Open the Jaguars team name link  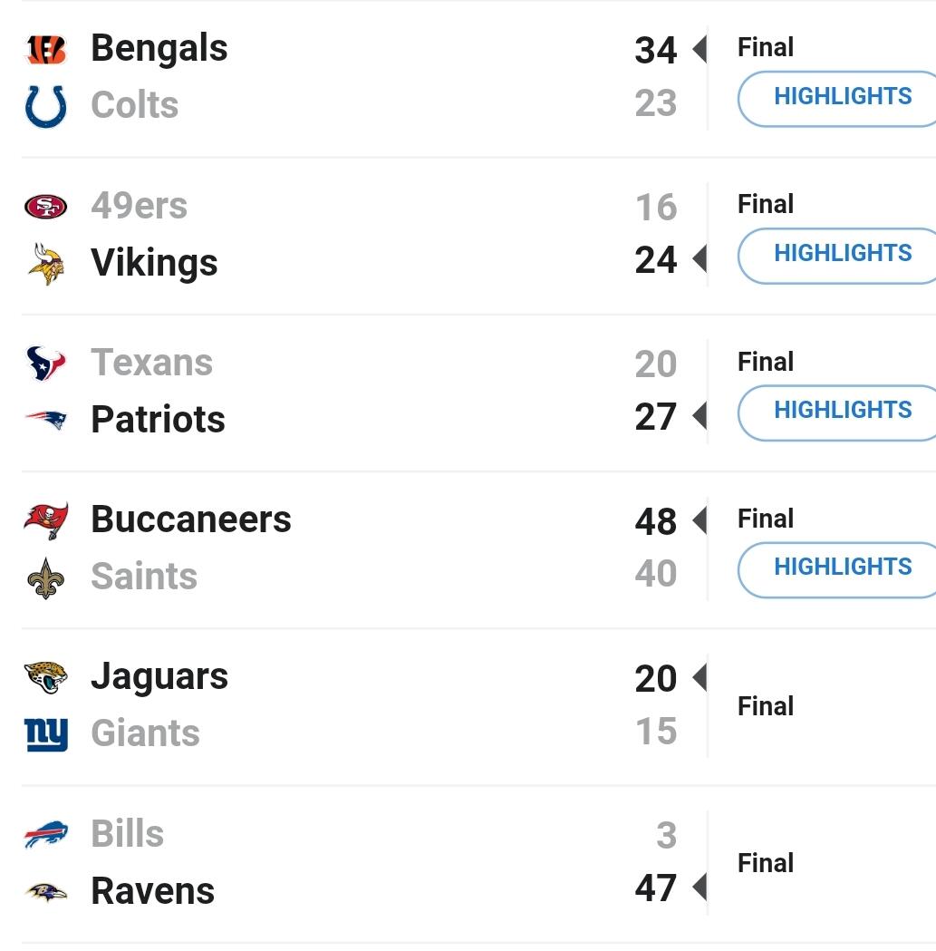coord(159,677)
